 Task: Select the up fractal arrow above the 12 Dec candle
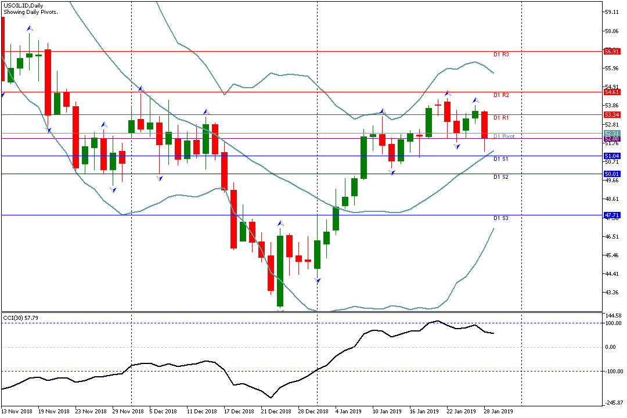coord(206,111)
